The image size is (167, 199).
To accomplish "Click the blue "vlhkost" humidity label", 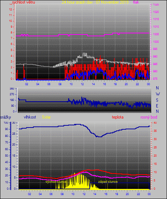I will point(30,117).
